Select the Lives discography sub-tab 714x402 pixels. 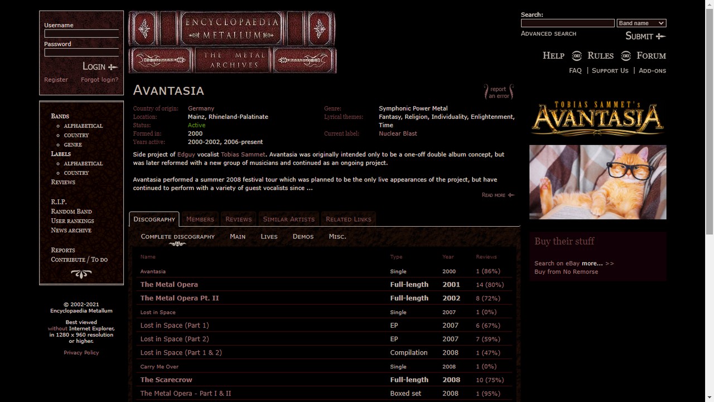(x=269, y=236)
